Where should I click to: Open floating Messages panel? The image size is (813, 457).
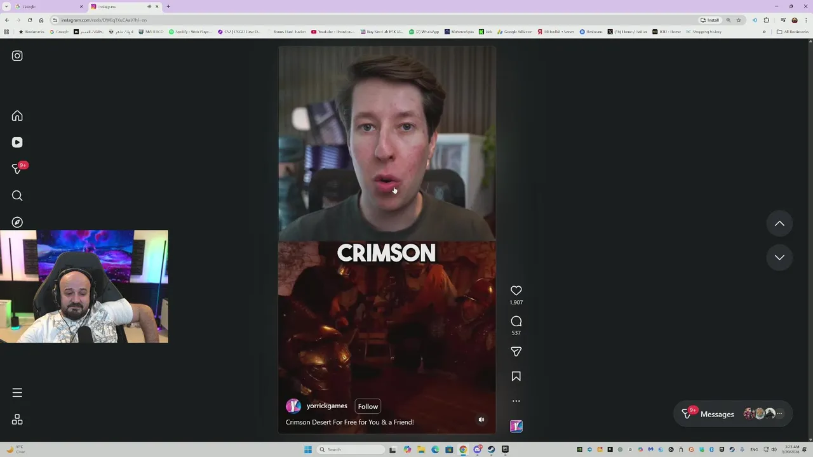point(733,414)
